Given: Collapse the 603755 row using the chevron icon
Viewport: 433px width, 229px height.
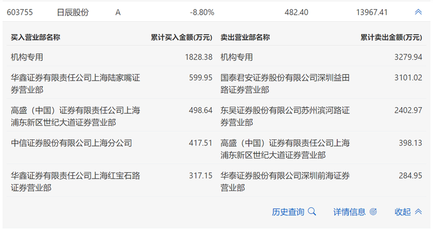Looking at the screenshot, I should tap(418, 12).
